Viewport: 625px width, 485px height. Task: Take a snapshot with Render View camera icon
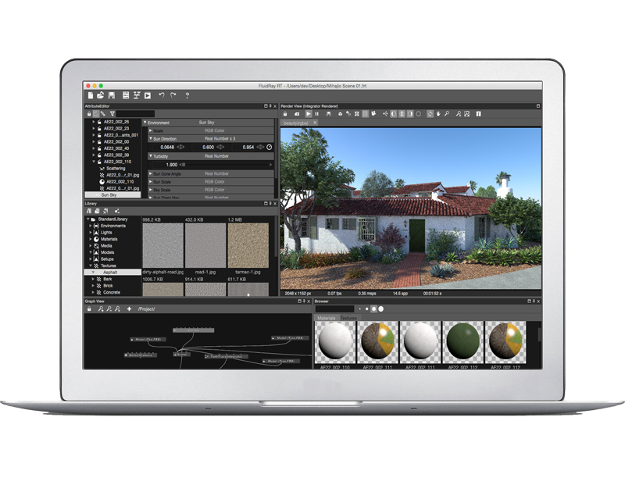pyautogui.click(x=297, y=114)
